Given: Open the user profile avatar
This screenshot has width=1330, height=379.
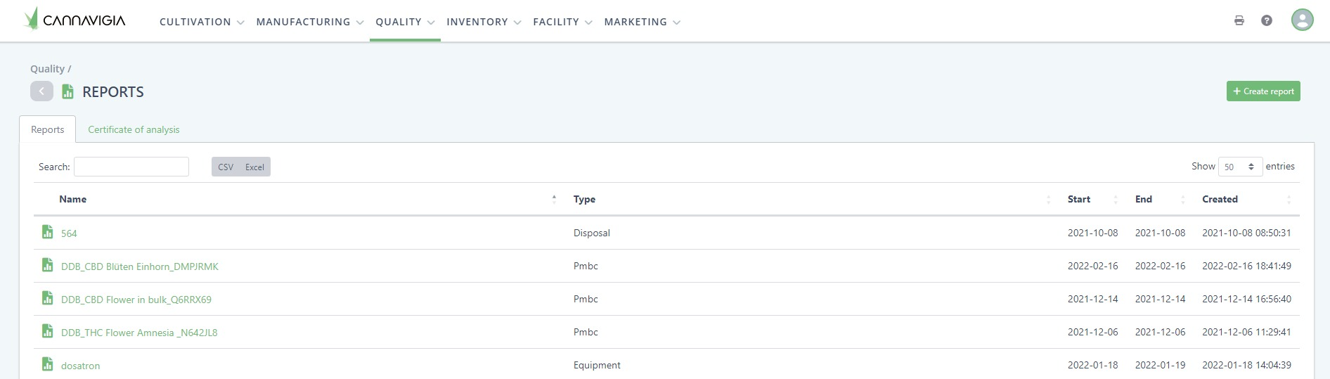Looking at the screenshot, I should 1302,20.
